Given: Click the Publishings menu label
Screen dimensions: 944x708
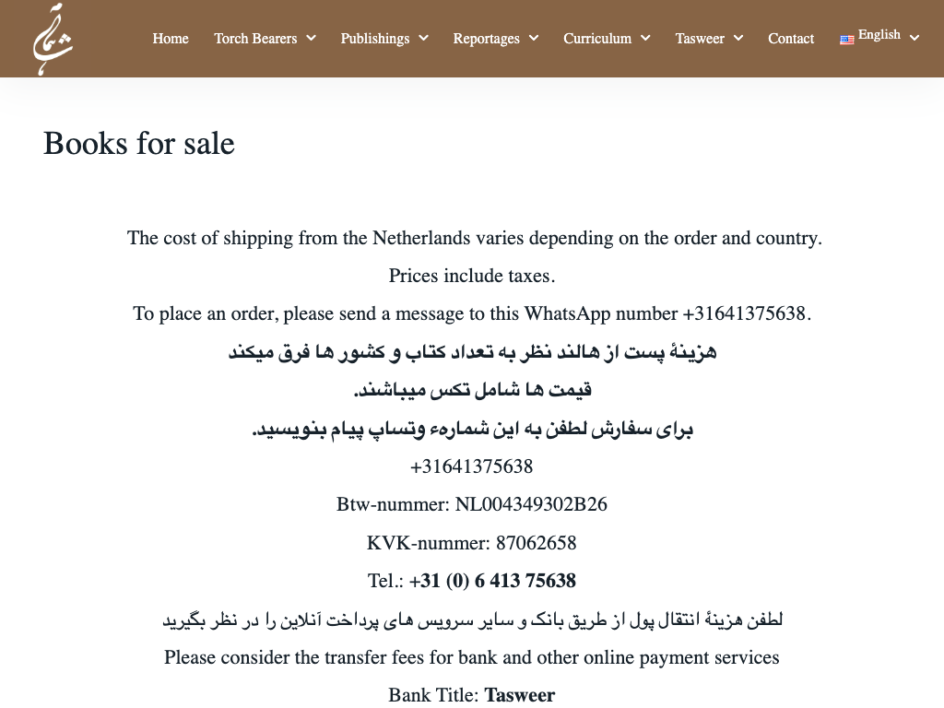Looking at the screenshot, I should coord(374,39).
